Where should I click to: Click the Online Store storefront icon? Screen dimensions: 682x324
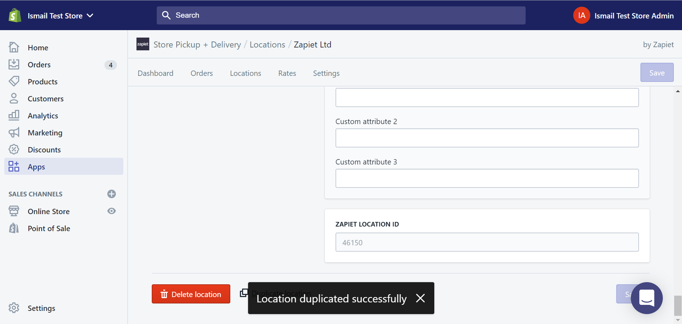click(14, 211)
